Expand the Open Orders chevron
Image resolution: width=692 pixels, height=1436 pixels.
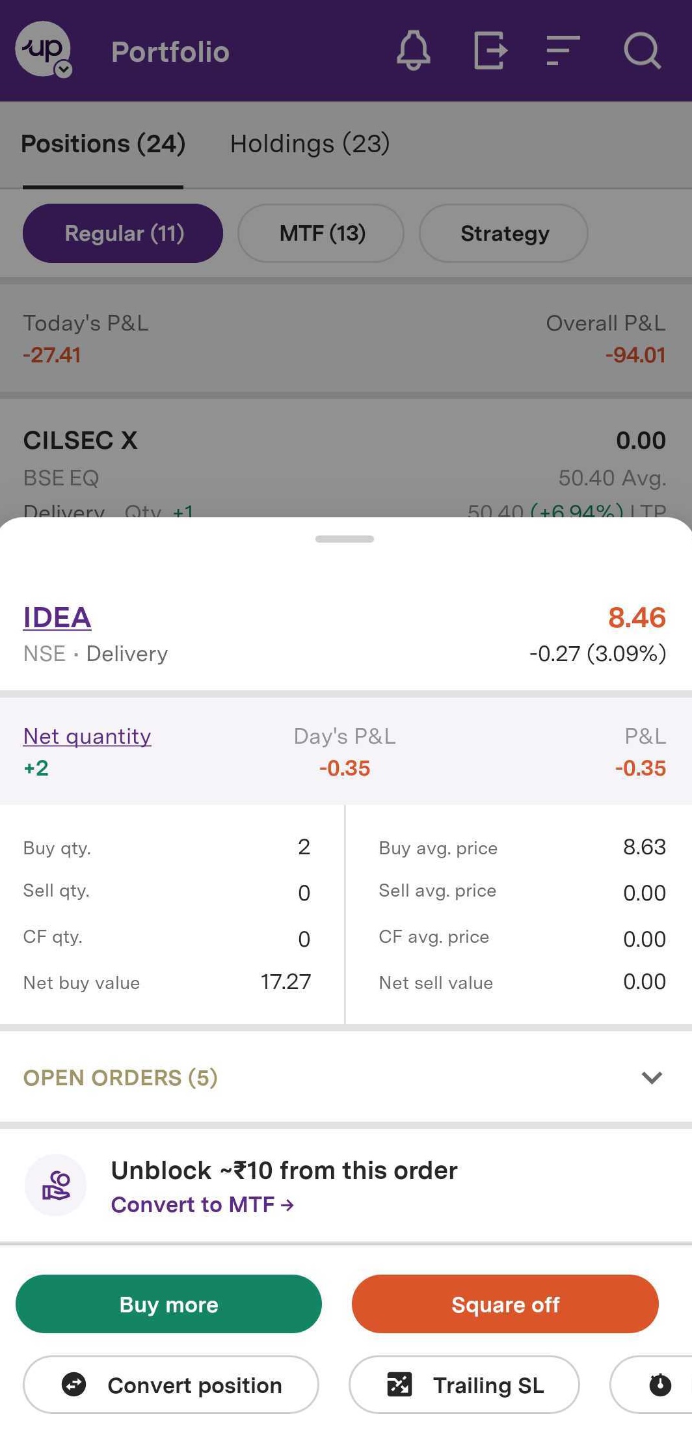click(651, 1077)
